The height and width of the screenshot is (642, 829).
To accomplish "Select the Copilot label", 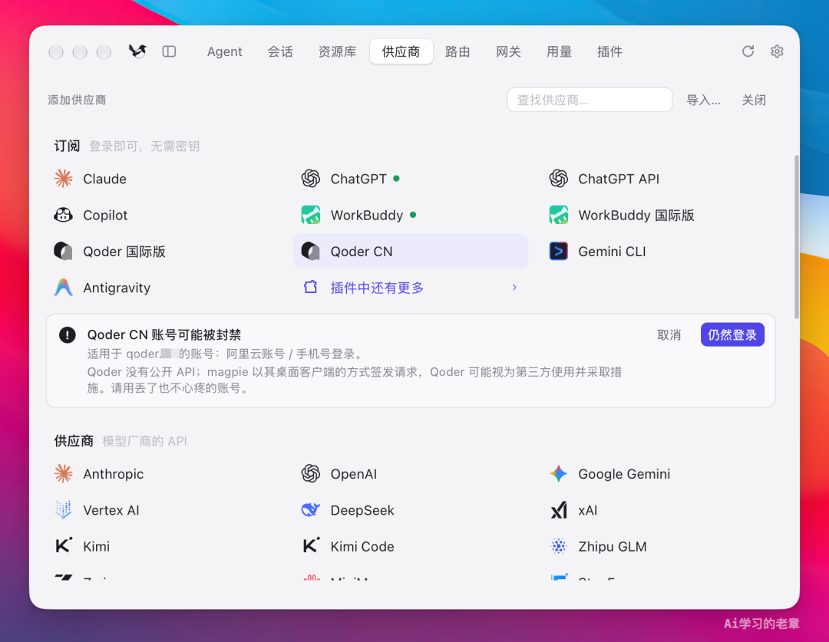I will tap(105, 216).
